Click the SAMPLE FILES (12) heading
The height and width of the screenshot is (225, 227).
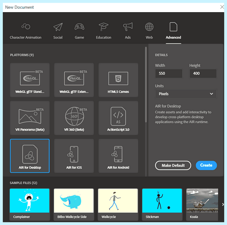[23, 183]
